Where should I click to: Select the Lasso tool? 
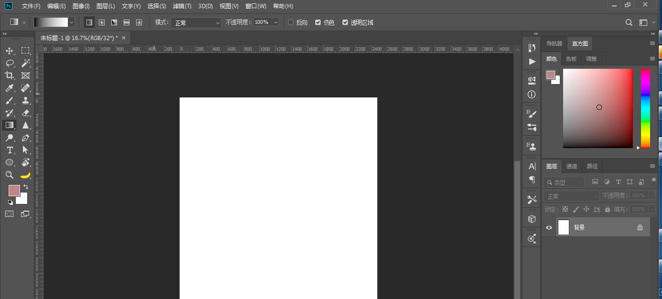click(x=10, y=63)
